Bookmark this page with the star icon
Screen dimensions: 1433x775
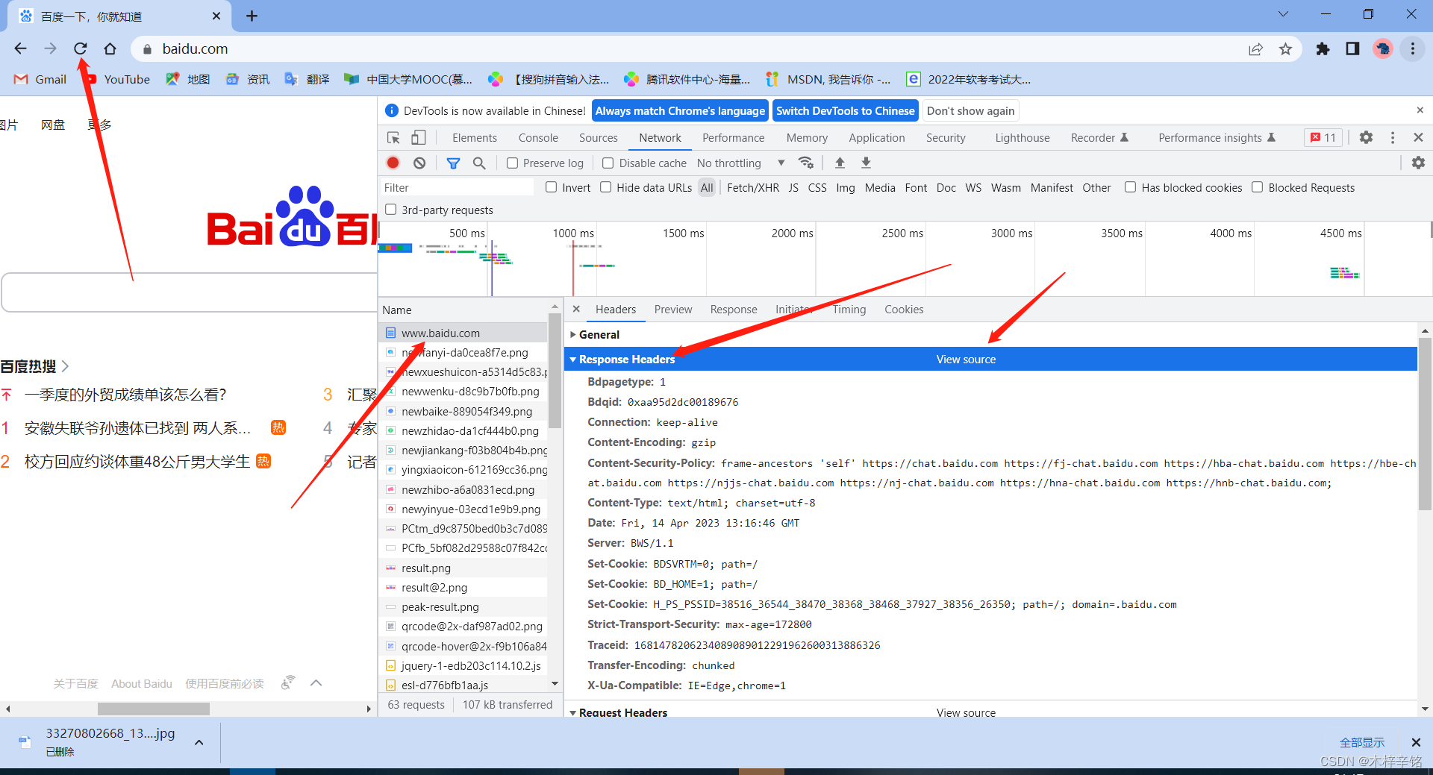[x=1285, y=48]
